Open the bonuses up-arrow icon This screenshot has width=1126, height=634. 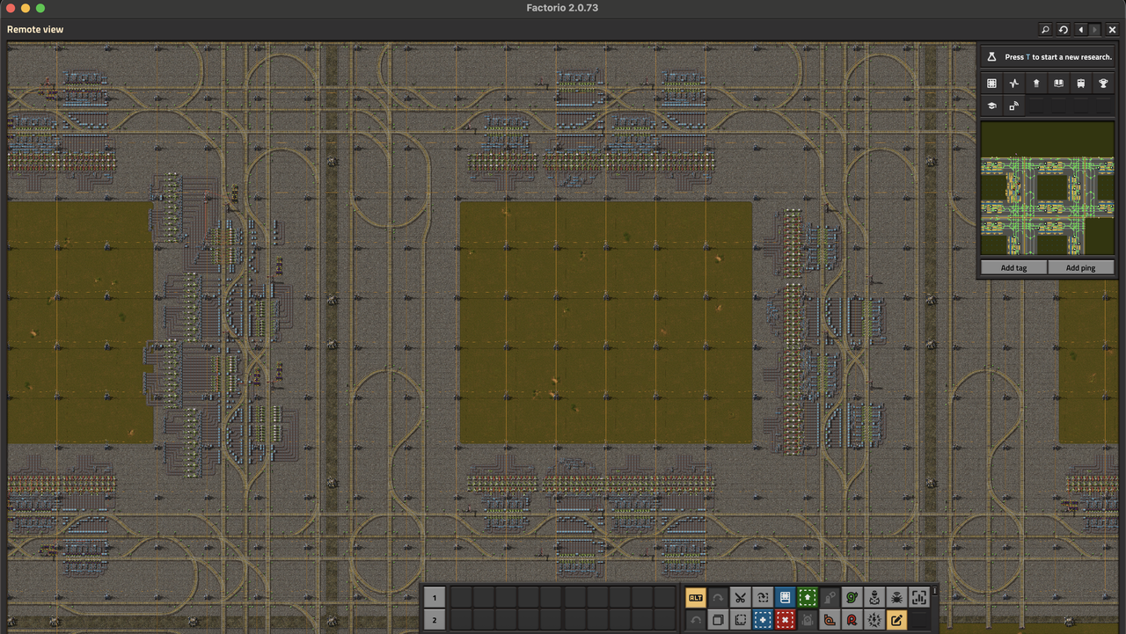[1036, 84]
